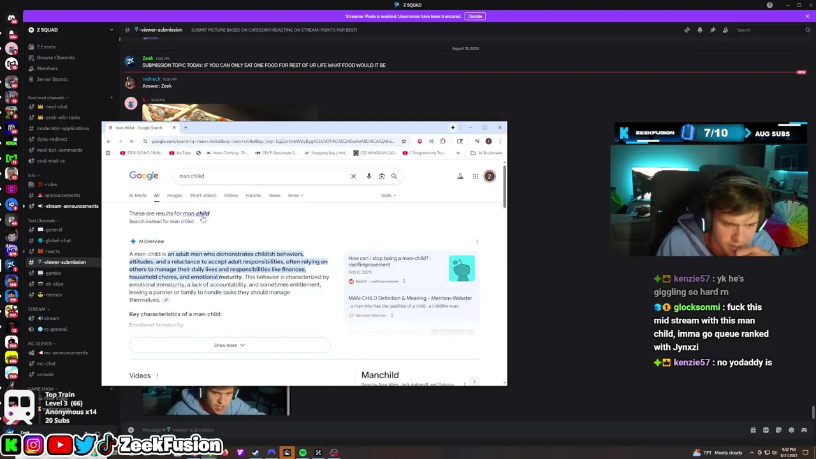This screenshot has width=816, height=459.
Task: Open the Chrome three-dot menu
Action: [500, 141]
